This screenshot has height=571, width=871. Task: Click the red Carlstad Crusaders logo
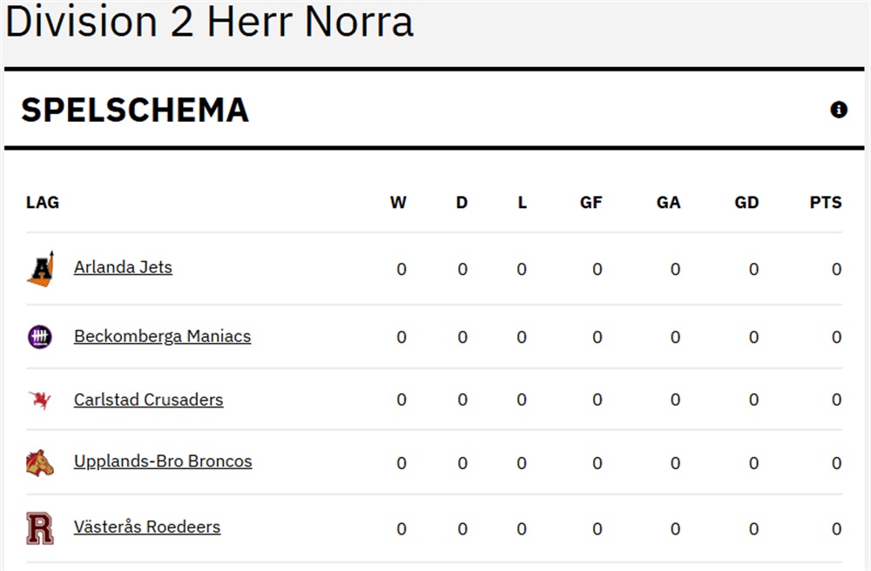(x=40, y=400)
